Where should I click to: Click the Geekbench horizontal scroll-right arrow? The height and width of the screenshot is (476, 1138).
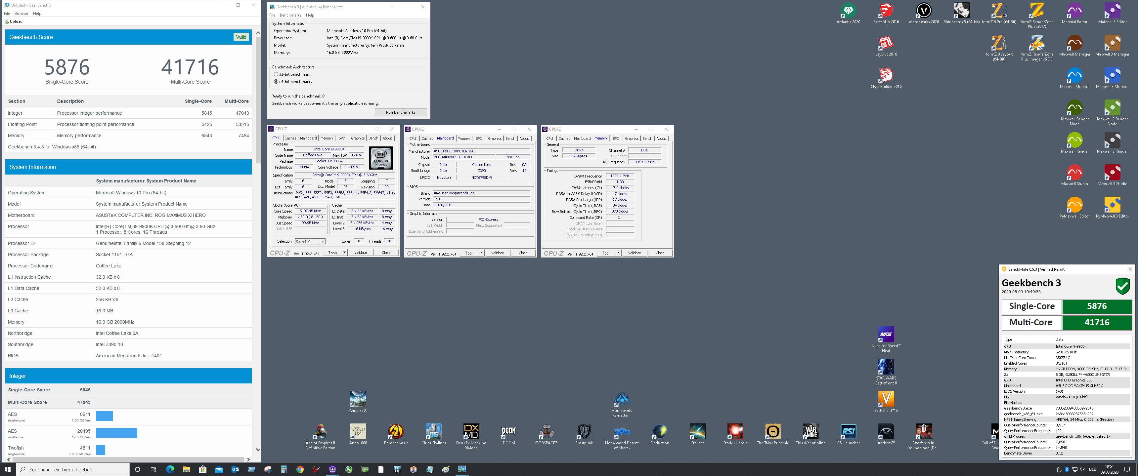click(x=248, y=460)
